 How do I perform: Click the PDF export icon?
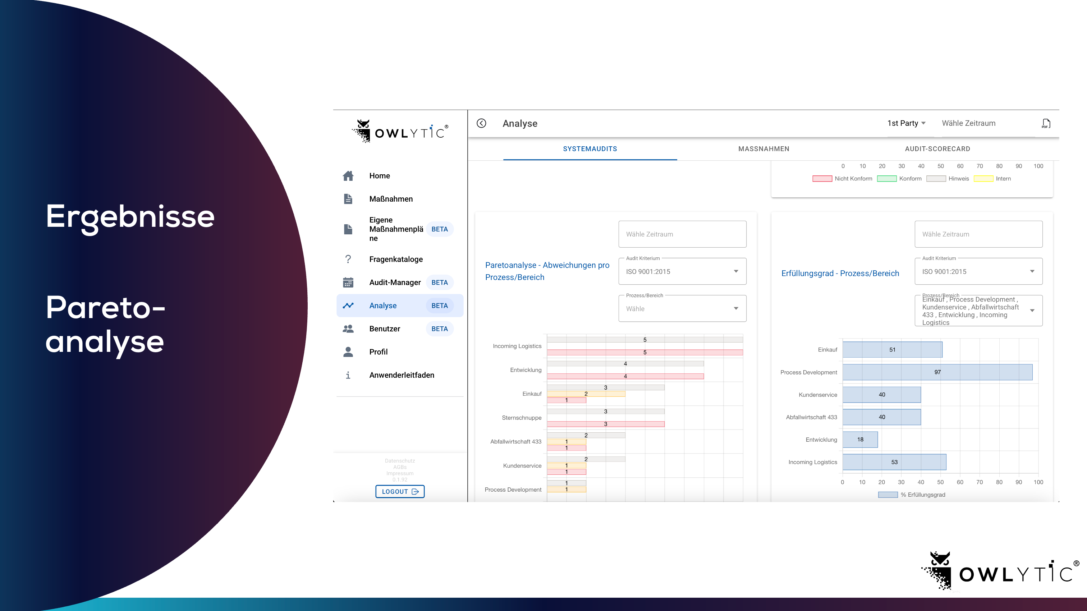pyautogui.click(x=1046, y=123)
